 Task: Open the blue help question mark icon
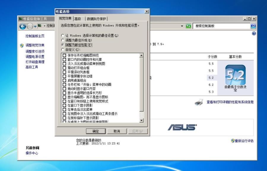pos(254,33)
